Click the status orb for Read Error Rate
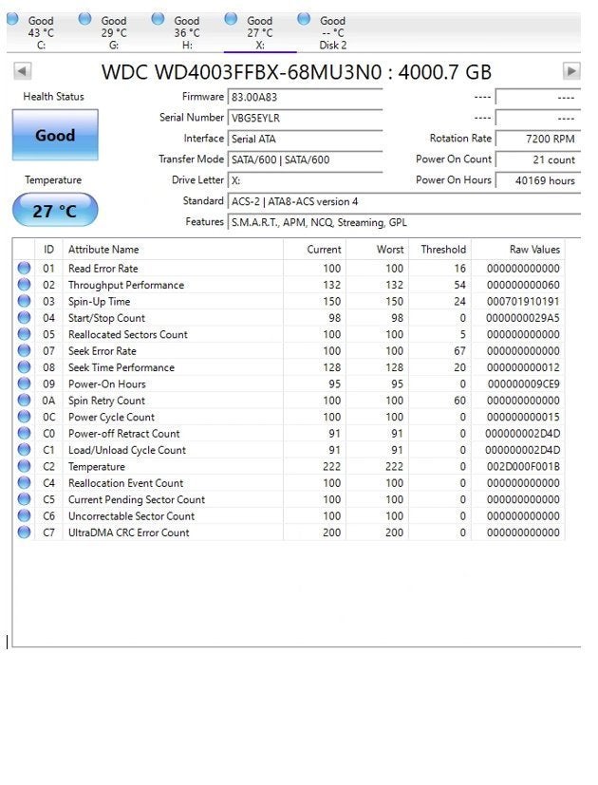The image size is (598, 785). click(24, 269)
